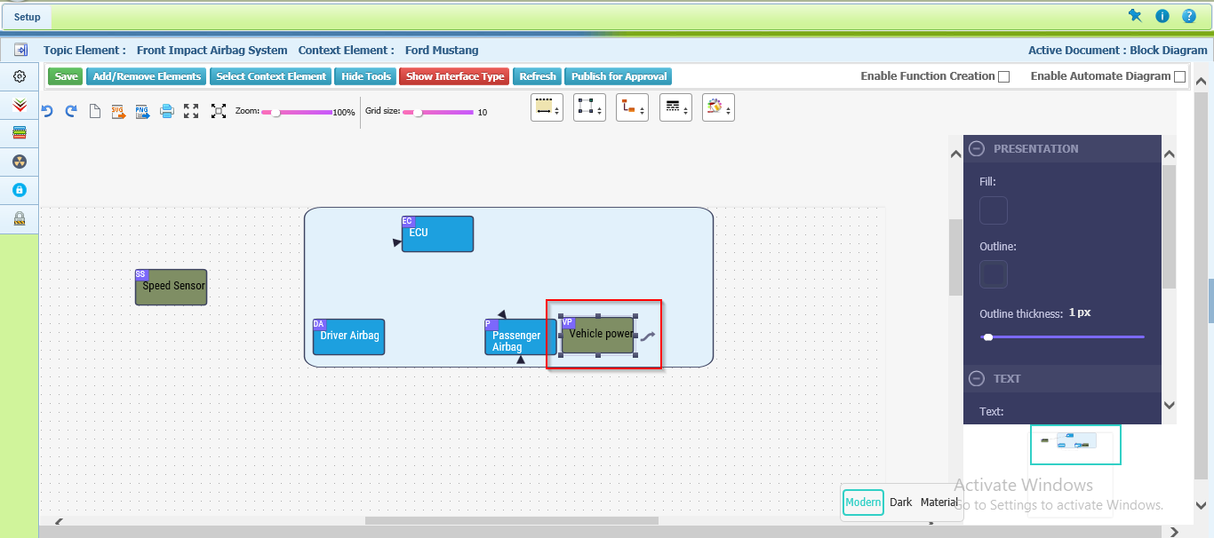The height and width of the screenshot is (538, 1214).
Task: Click the radiation hazard sidebar icon
Action: pos(20,162)
